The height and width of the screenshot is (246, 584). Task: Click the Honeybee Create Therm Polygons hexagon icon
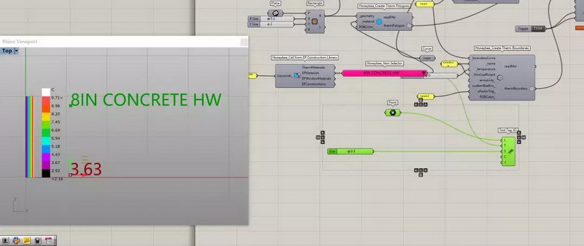tap(378, 22)
